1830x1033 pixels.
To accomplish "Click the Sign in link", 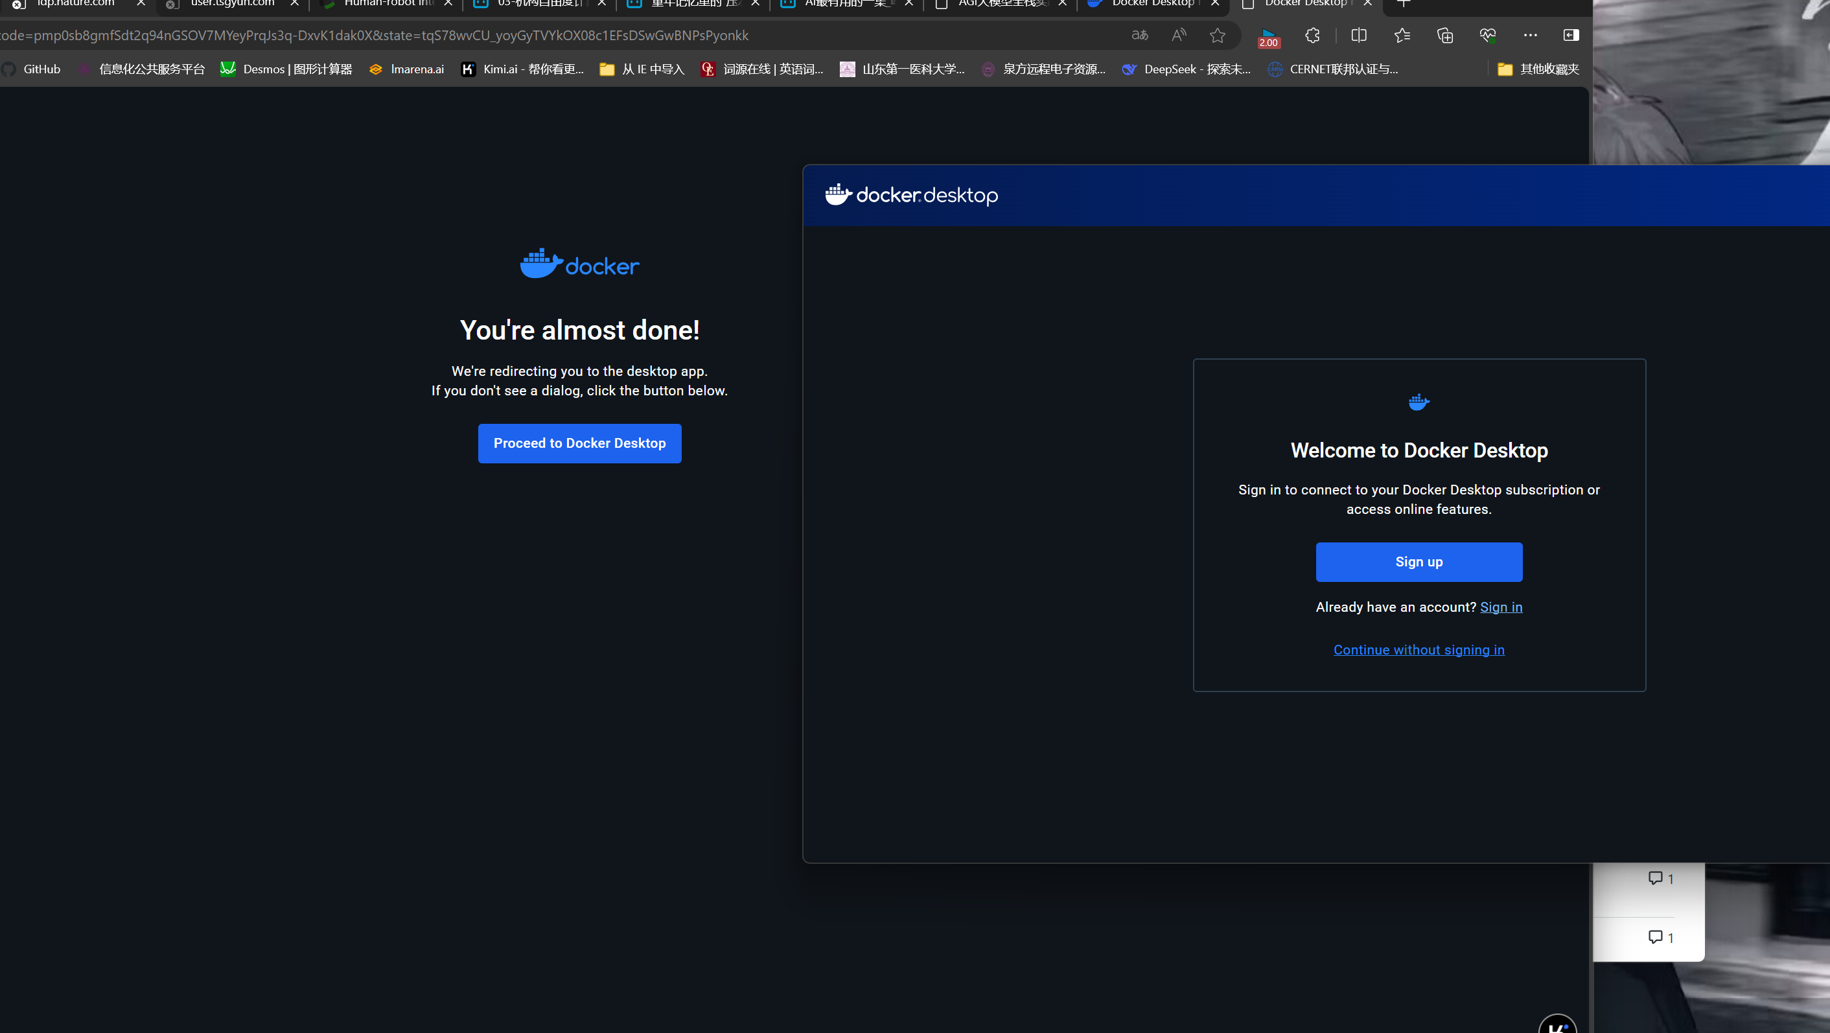I will pyautogui.click(x=1500, y=607).
